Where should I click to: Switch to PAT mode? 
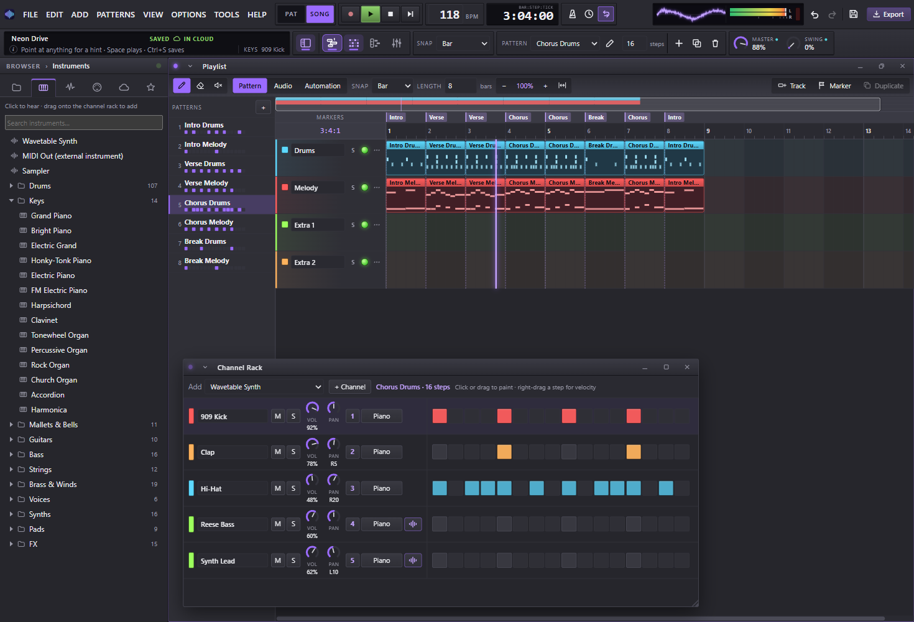coord(291,14)
